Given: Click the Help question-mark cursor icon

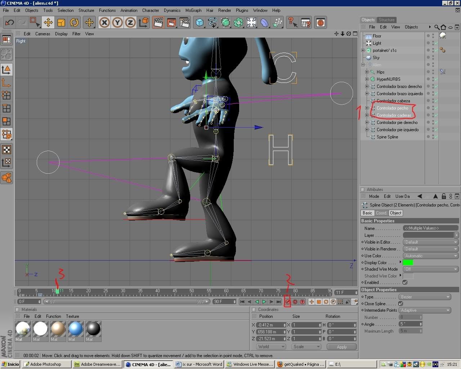Looking at the screenshot, I should (292, 23).
